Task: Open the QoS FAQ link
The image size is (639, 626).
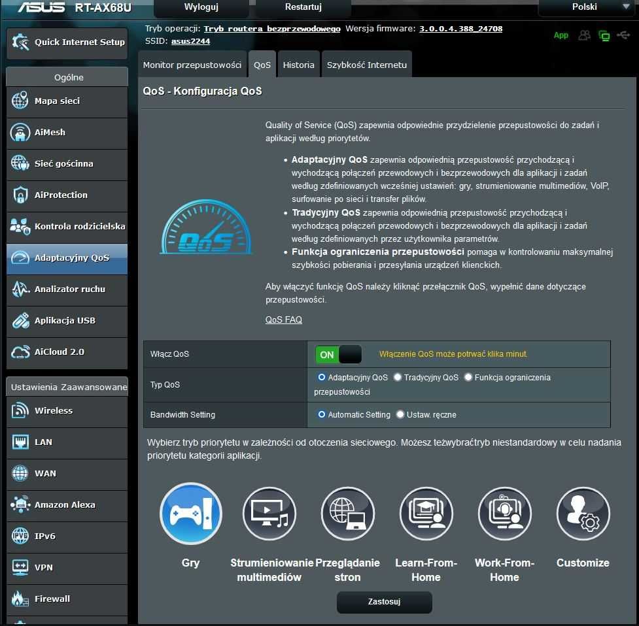Action: tap(284, 320)
